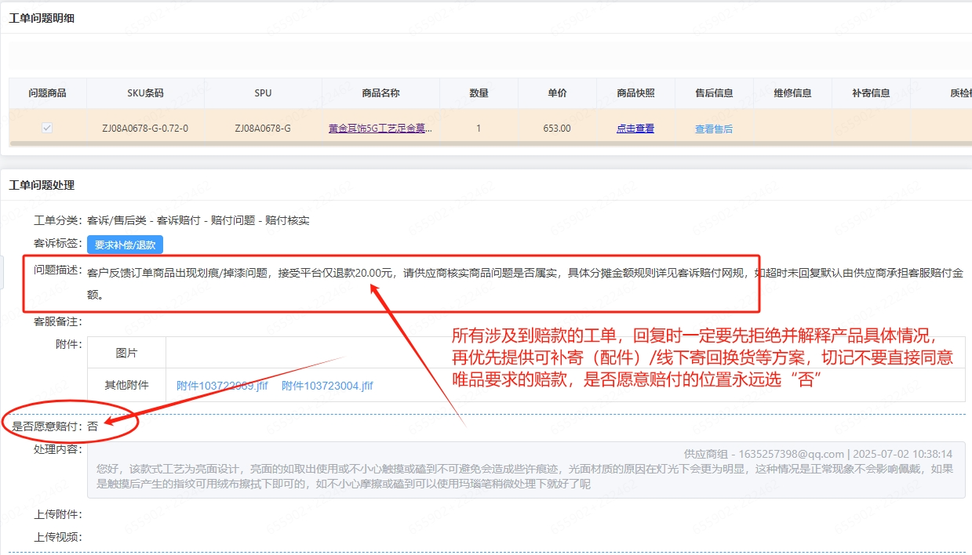Click the unit price cell 653.00
Image resolution: width=972 pixels, height=555 pixels.
[557, 128]
